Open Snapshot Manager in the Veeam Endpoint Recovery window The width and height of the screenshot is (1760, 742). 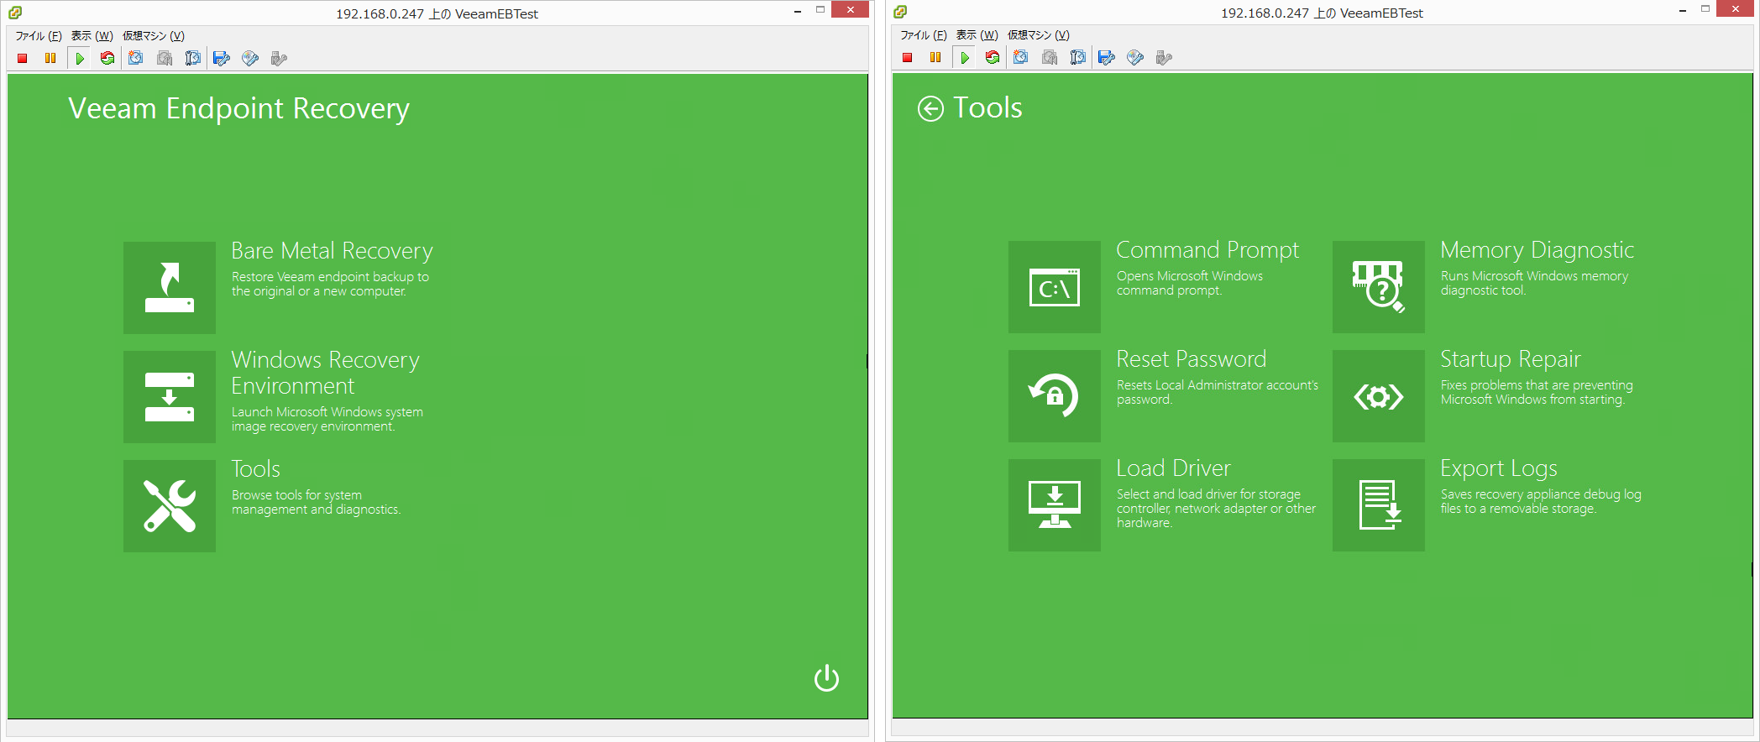[x=193, y=58]
